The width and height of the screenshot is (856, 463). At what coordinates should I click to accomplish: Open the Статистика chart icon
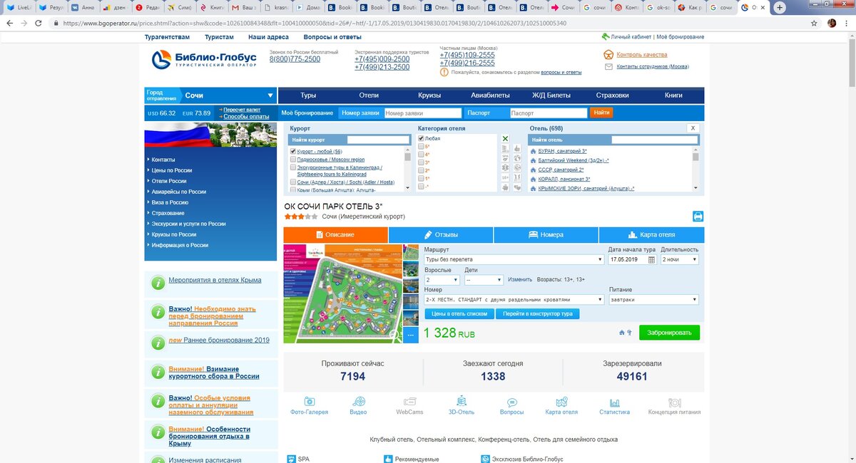point(615,402)
